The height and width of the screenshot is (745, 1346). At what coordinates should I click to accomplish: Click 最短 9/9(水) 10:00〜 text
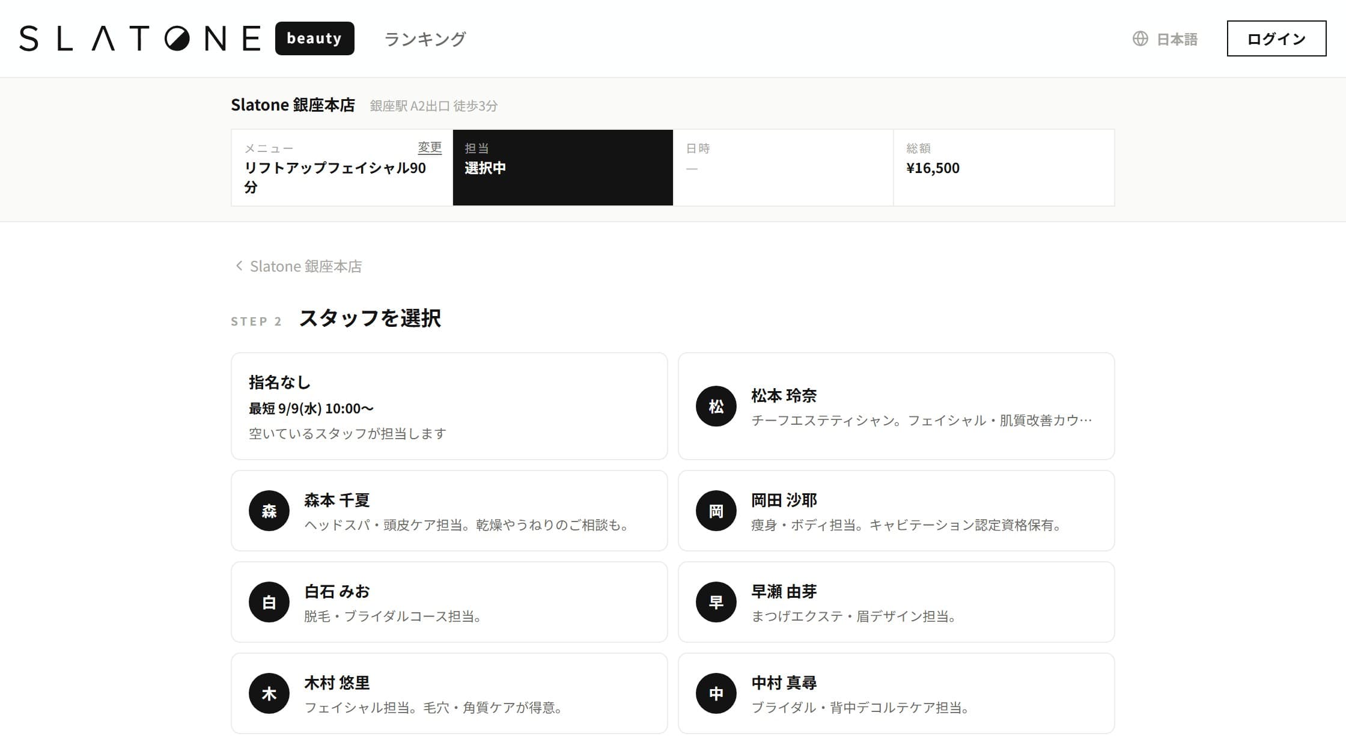[311, 409]
